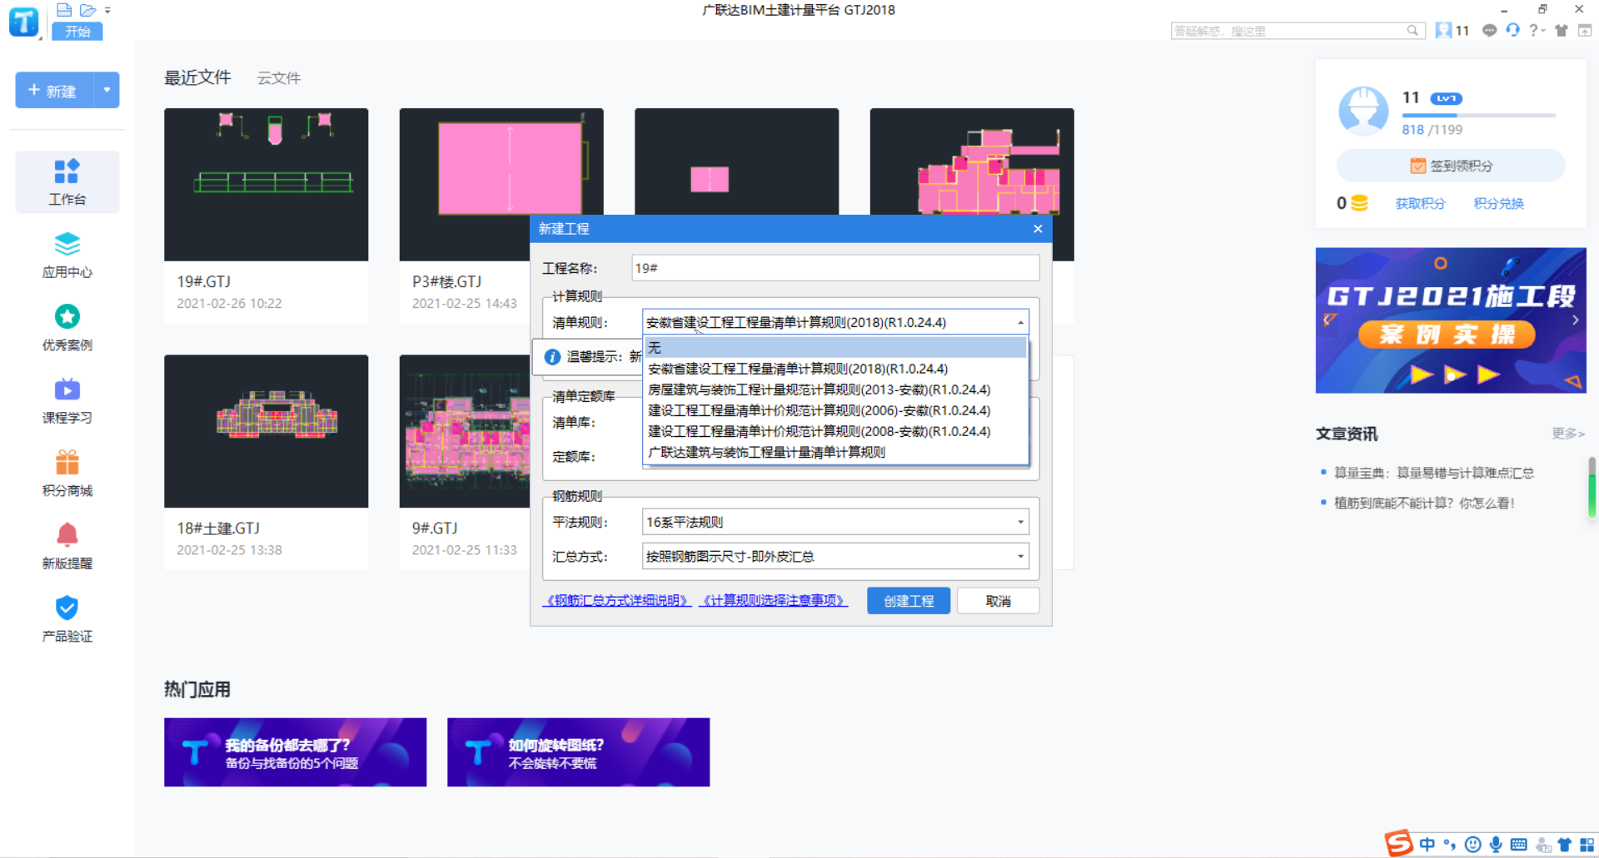1599x858 pixels.
Task: Toggle Chinese input mode 中 icon
Action: (1427, 844)
